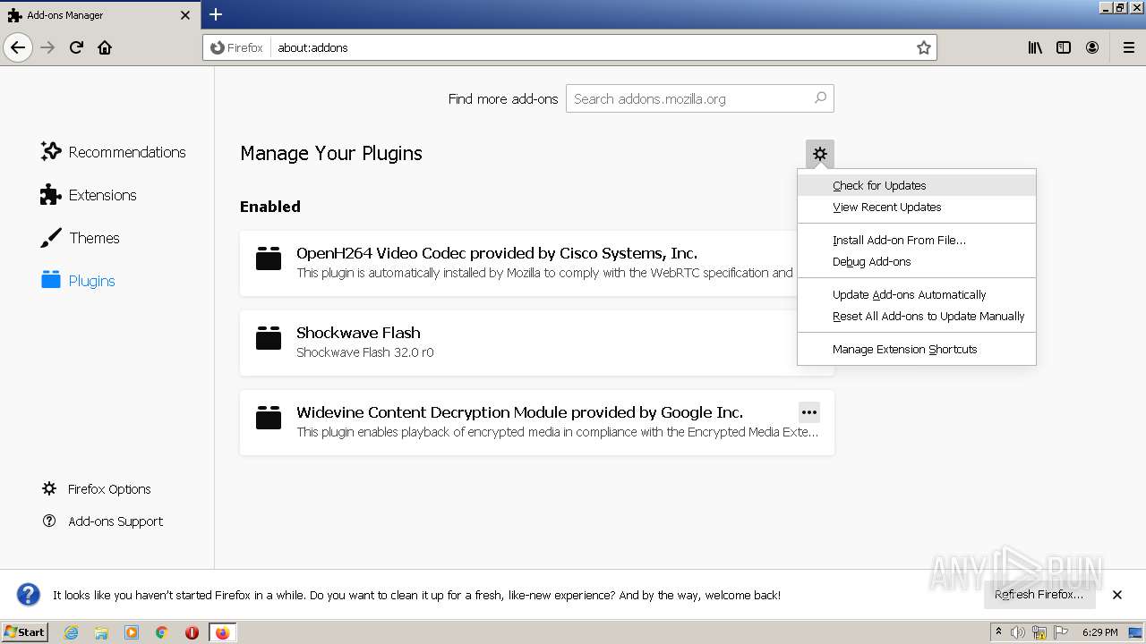Open Add-ons Support link
This screenshot has width=1146, height=644.
tap(103, 521)
